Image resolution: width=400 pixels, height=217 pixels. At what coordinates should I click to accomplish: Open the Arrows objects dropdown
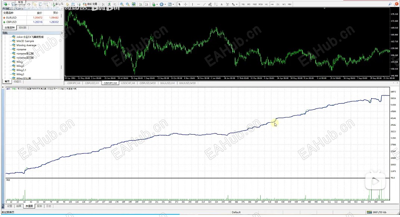pos(234,4)
